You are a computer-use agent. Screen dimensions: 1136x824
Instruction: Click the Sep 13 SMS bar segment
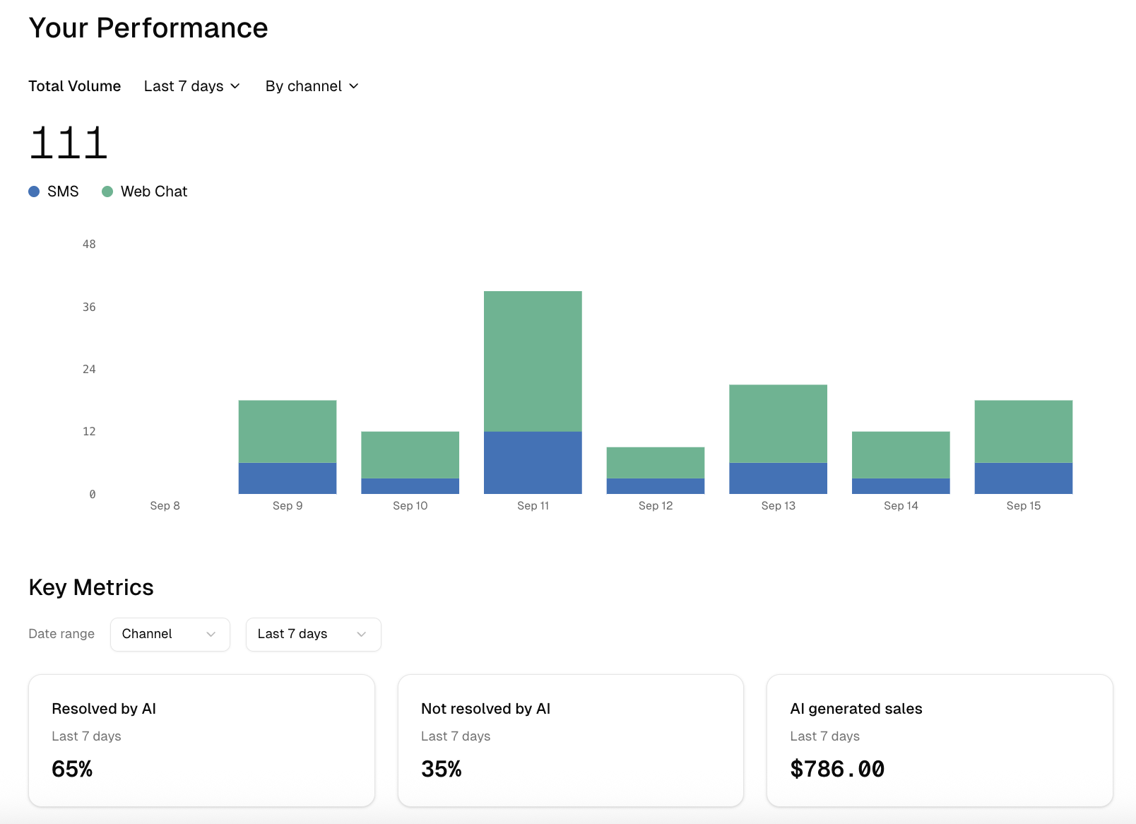(778, 478)
